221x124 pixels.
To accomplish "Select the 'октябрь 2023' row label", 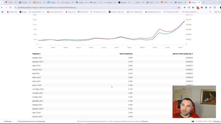I will click(x=38, y=93).
